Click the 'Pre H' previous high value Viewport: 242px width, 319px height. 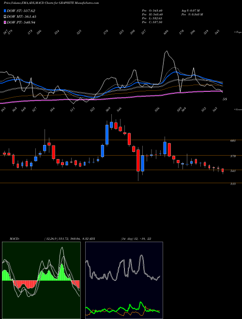pos(152,14)
